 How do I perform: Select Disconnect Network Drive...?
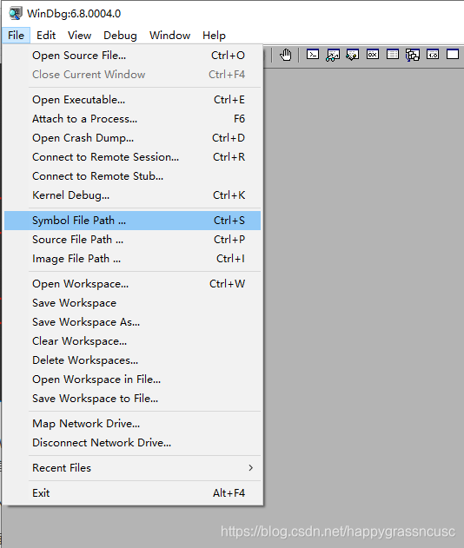[x=133, y=442]
